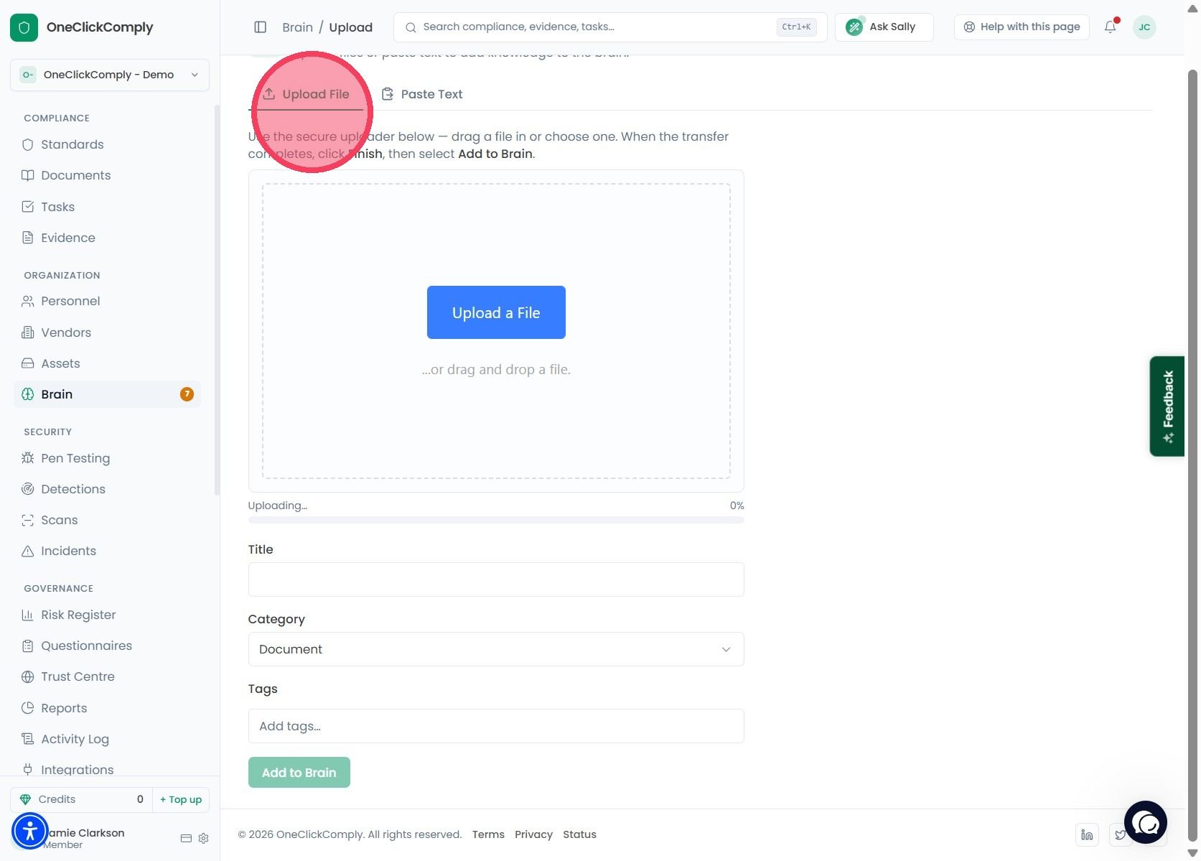This screenshot has width=1201, height=861.
Task: Click the Top up credits link
Action: click(x=181, y=799)
